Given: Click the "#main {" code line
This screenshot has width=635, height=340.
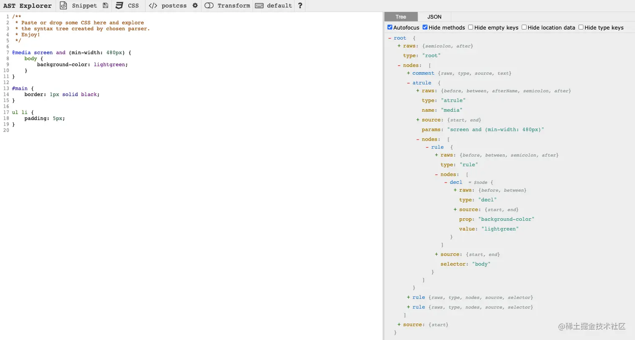Looking at the screenshot, I should [23, 89].
